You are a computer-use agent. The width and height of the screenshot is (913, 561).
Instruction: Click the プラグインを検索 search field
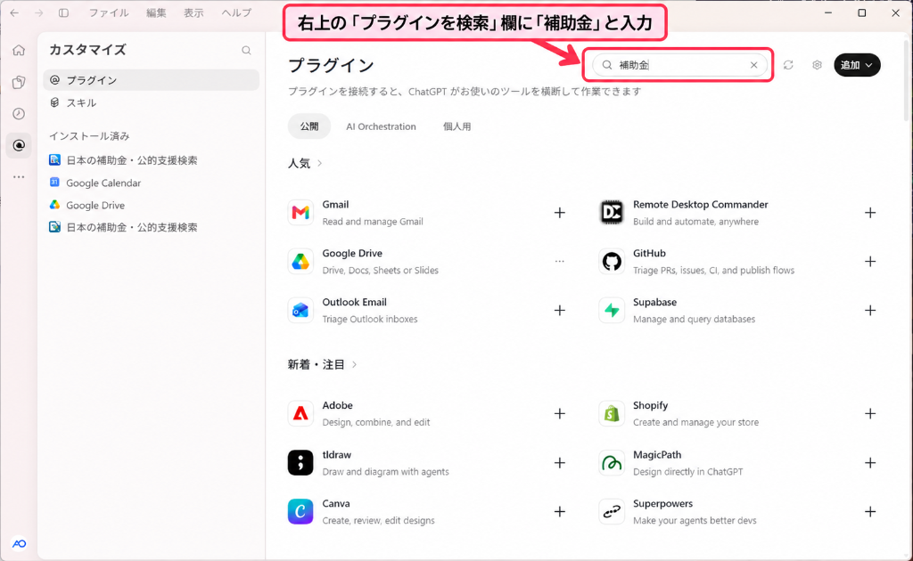(679, 65)
